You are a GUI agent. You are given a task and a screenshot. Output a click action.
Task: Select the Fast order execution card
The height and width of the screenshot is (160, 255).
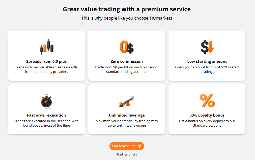[x=46, y=110]
